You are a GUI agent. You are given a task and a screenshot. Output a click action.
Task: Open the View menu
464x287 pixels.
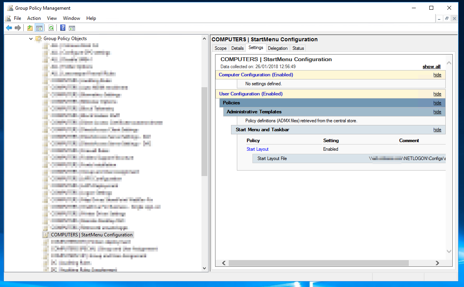(52, 18)
